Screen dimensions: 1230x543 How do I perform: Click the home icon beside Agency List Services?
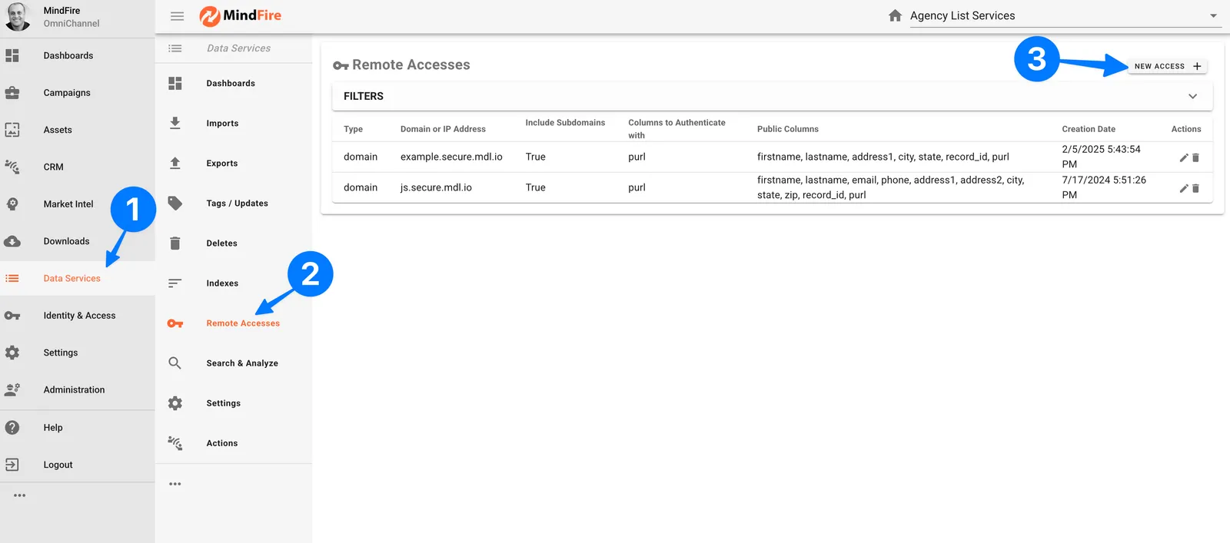pos(895,16)
